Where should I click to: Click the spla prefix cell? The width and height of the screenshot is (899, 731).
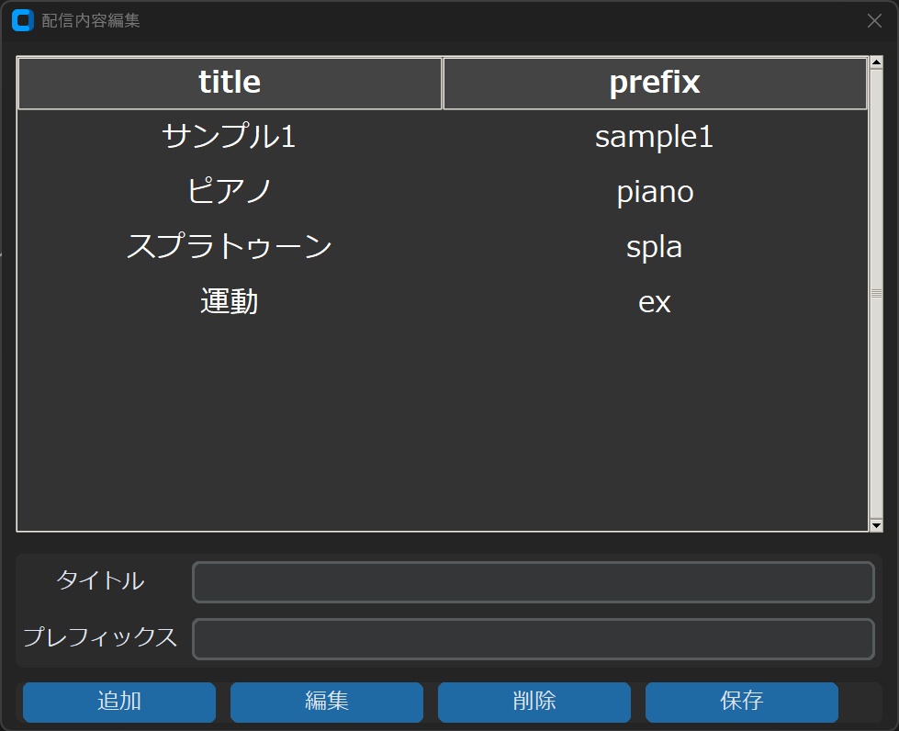coord(655,246)
